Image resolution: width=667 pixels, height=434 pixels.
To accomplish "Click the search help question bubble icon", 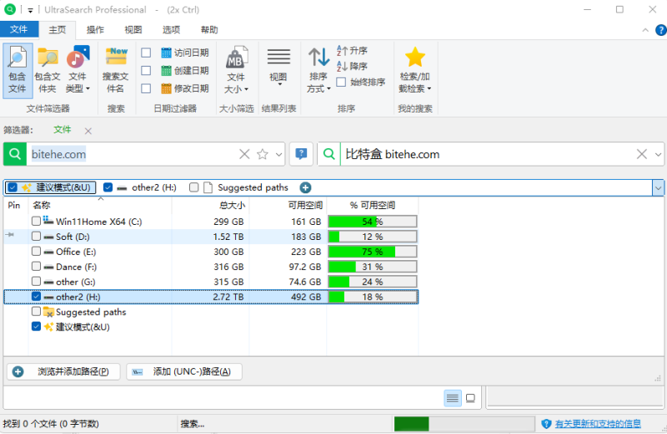I will (301, 154).
